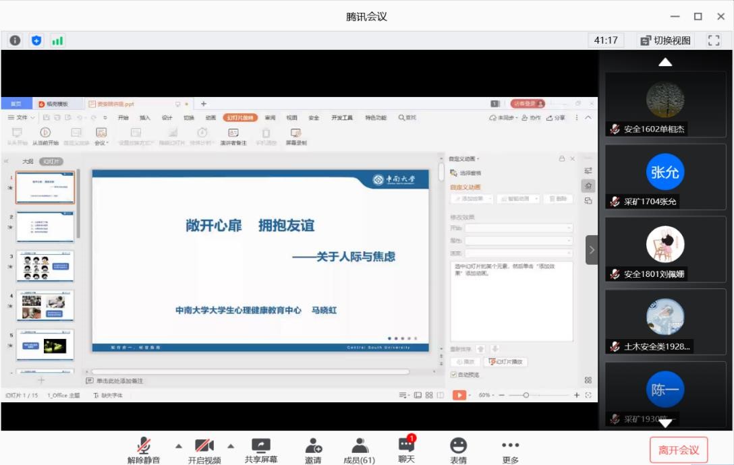Click the 离开会议 button
This screenshot has height=465, width=734.
tap(678, 449)
